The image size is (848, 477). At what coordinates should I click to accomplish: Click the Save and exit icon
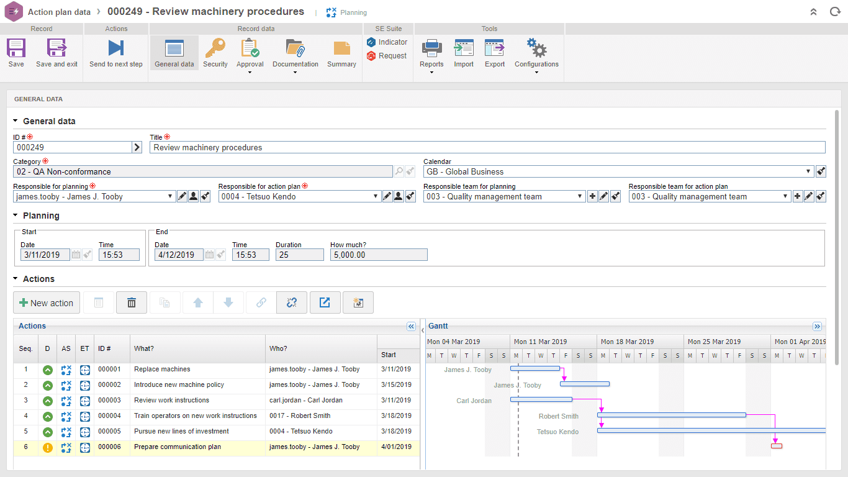[56, 53]
